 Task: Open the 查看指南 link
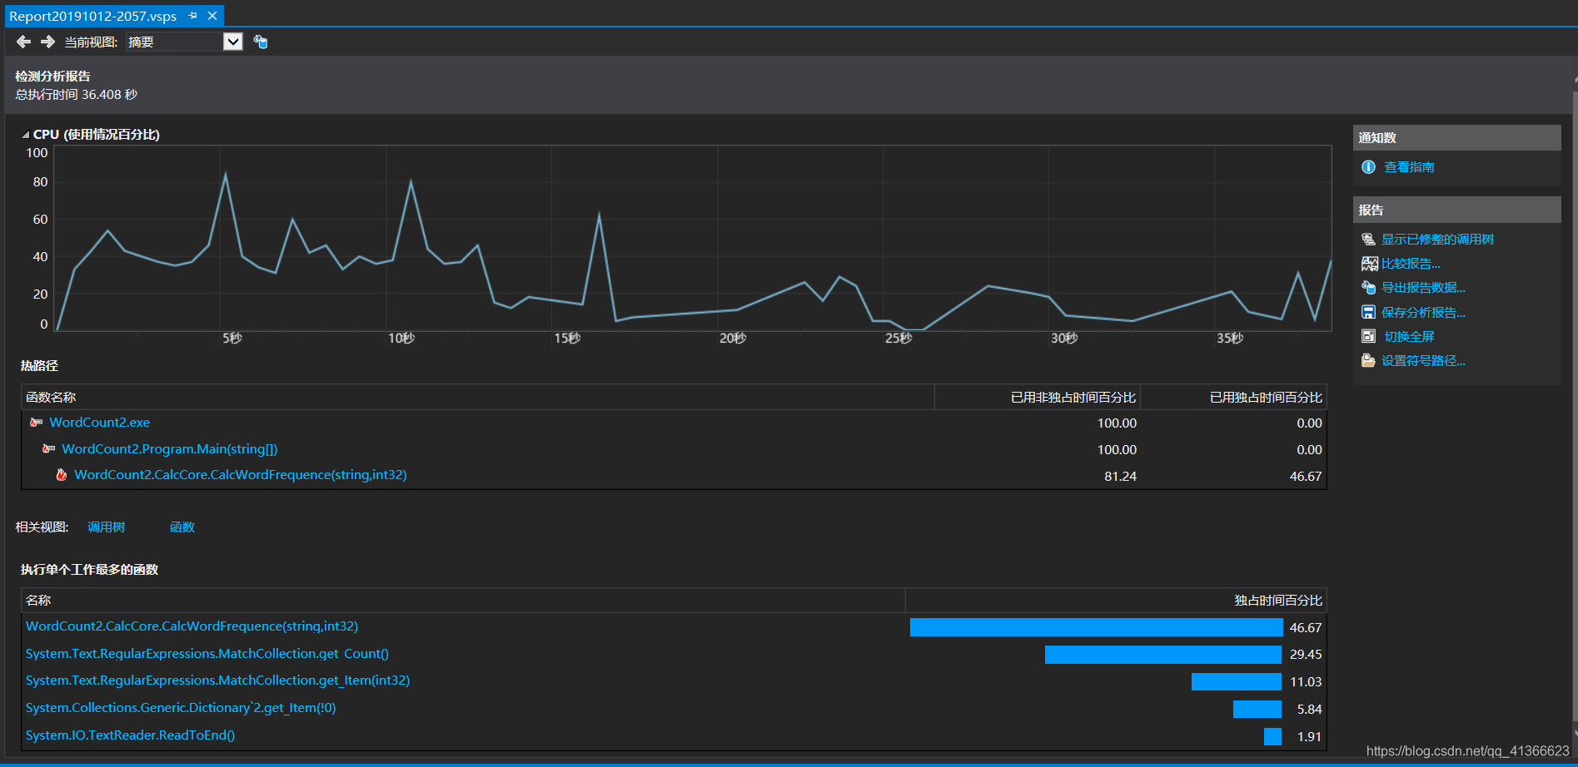pyautogui.click(x=1409, y=167)
